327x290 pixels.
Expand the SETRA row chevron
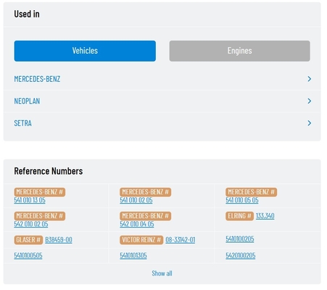tap(310, 123)
